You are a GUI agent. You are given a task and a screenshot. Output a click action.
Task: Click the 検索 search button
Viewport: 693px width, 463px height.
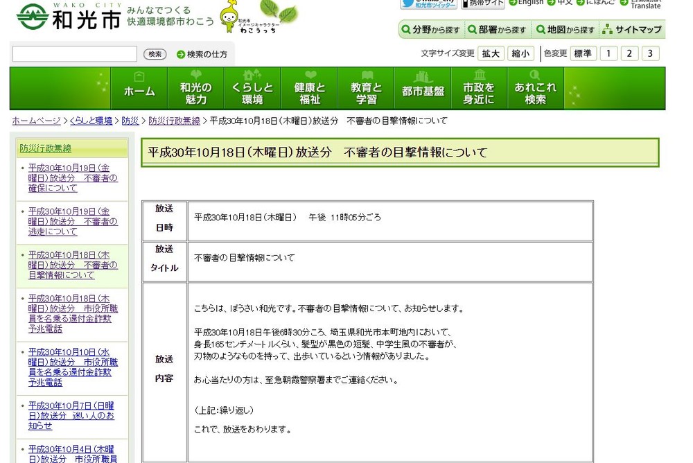point(155,53)
